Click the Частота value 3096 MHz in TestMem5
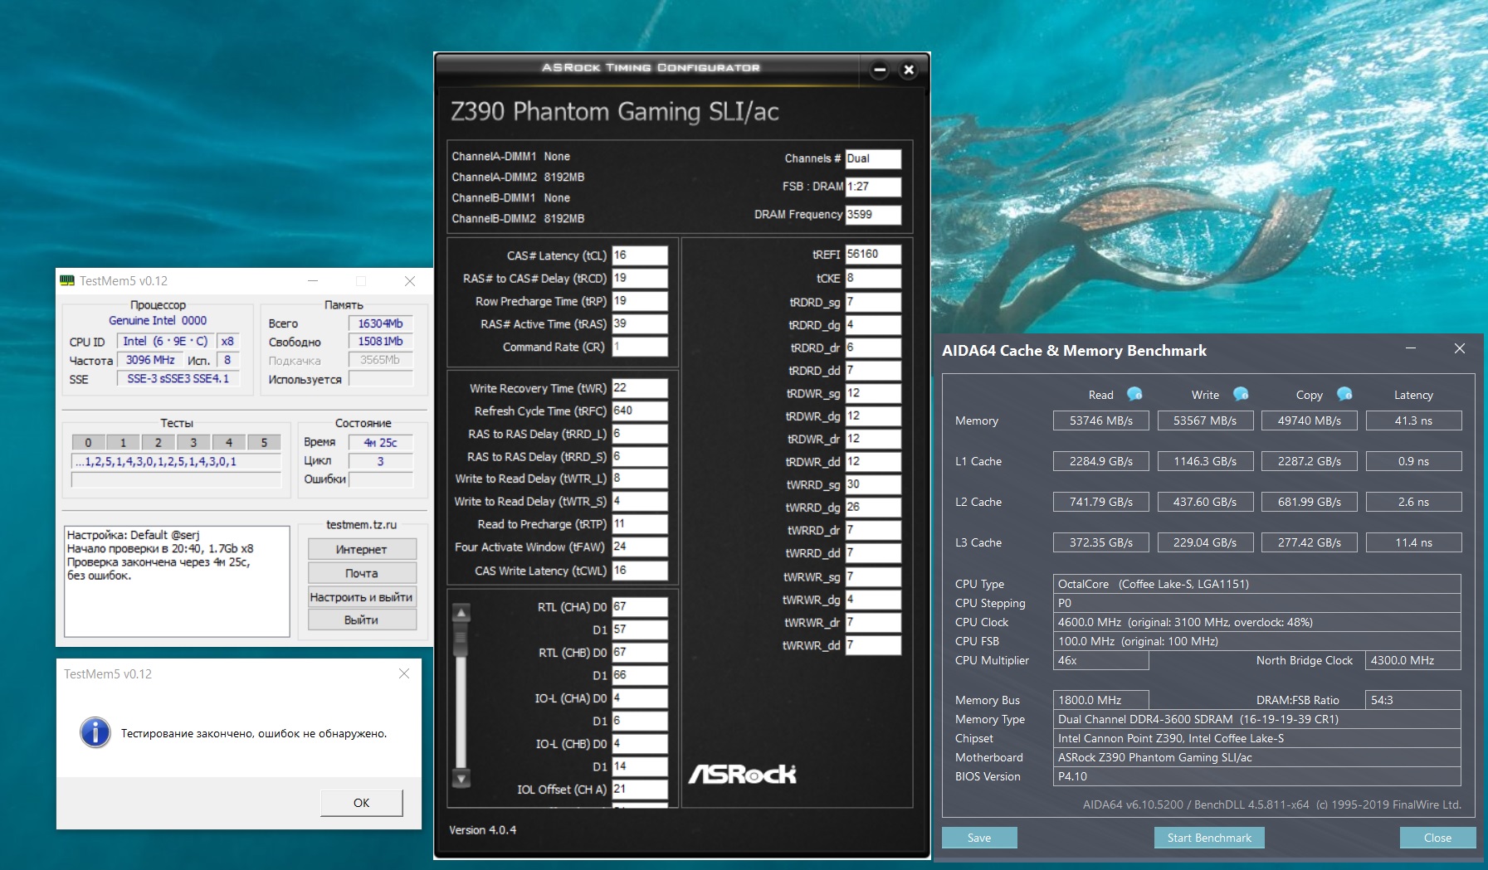Screen dimensions: 1488x870 150,360
